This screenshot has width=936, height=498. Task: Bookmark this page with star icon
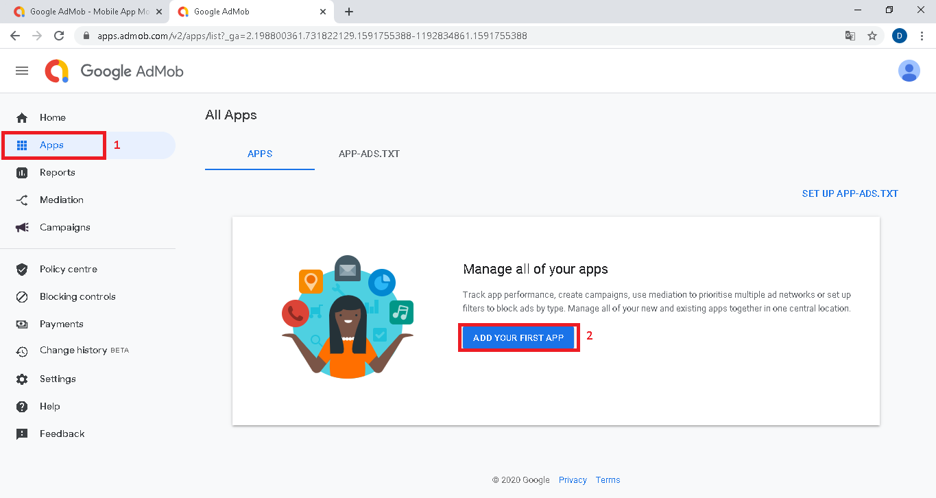[x=872, y=36]
